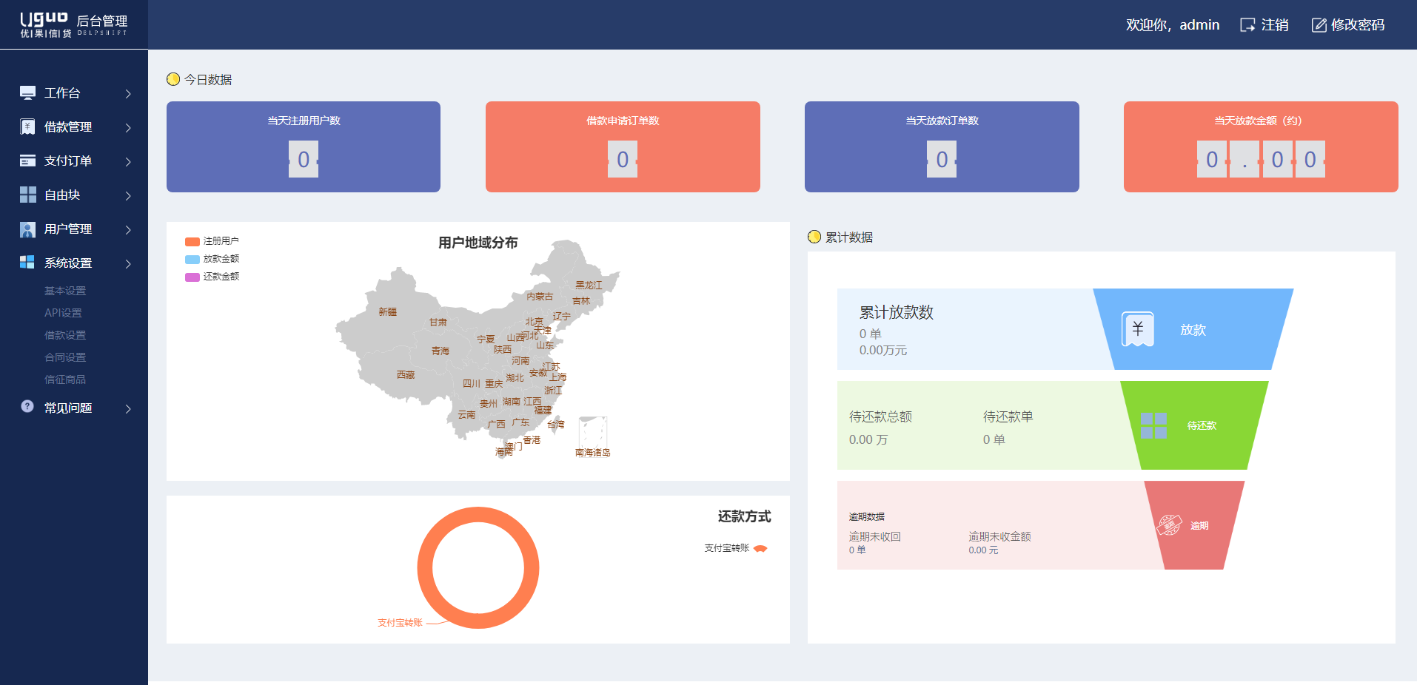This screenshot has width=1417, height=685.
Task: Expand the 借款管理 menu chevron
Action: (x=128, y=128)
